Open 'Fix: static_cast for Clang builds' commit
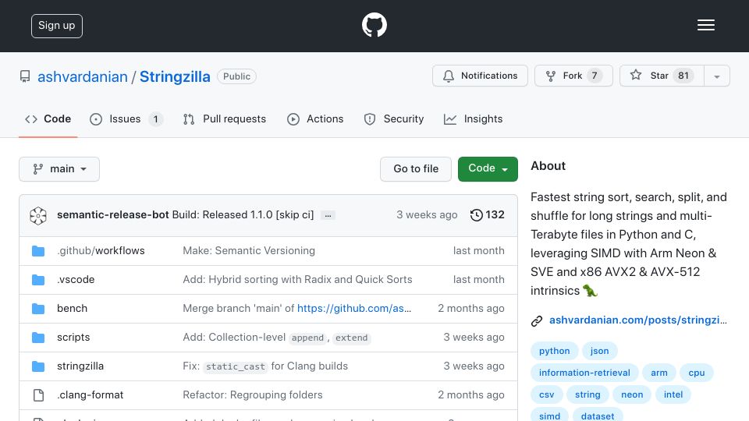749x421 pixels. 265,366
